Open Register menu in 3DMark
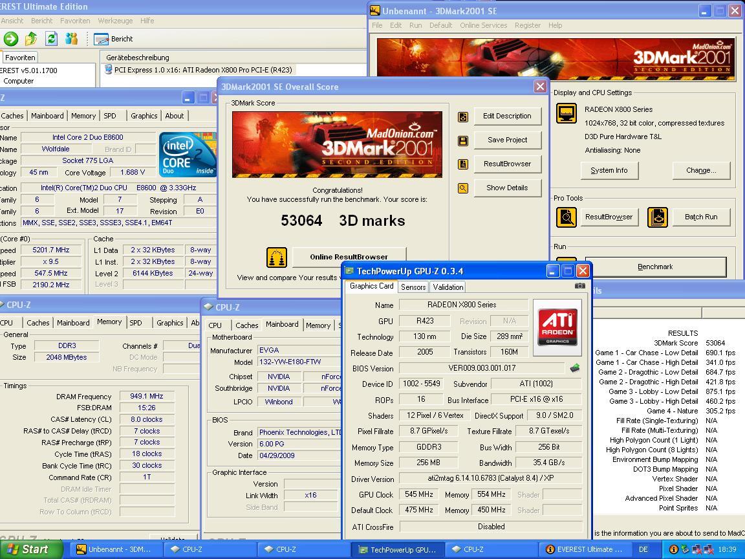 tap(528, 25)
